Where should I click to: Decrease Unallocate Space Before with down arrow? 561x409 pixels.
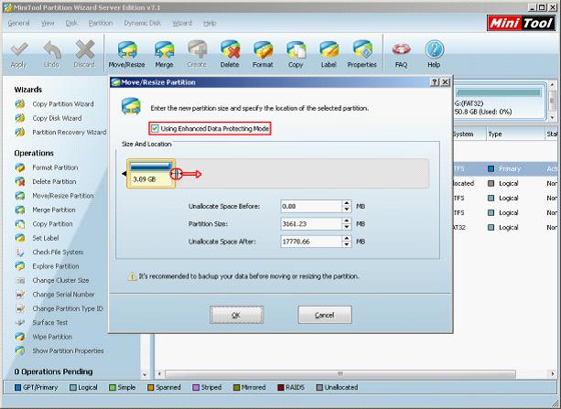point(346,210)
